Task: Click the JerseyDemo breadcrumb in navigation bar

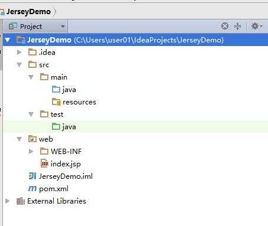Action: click(28, 12)
